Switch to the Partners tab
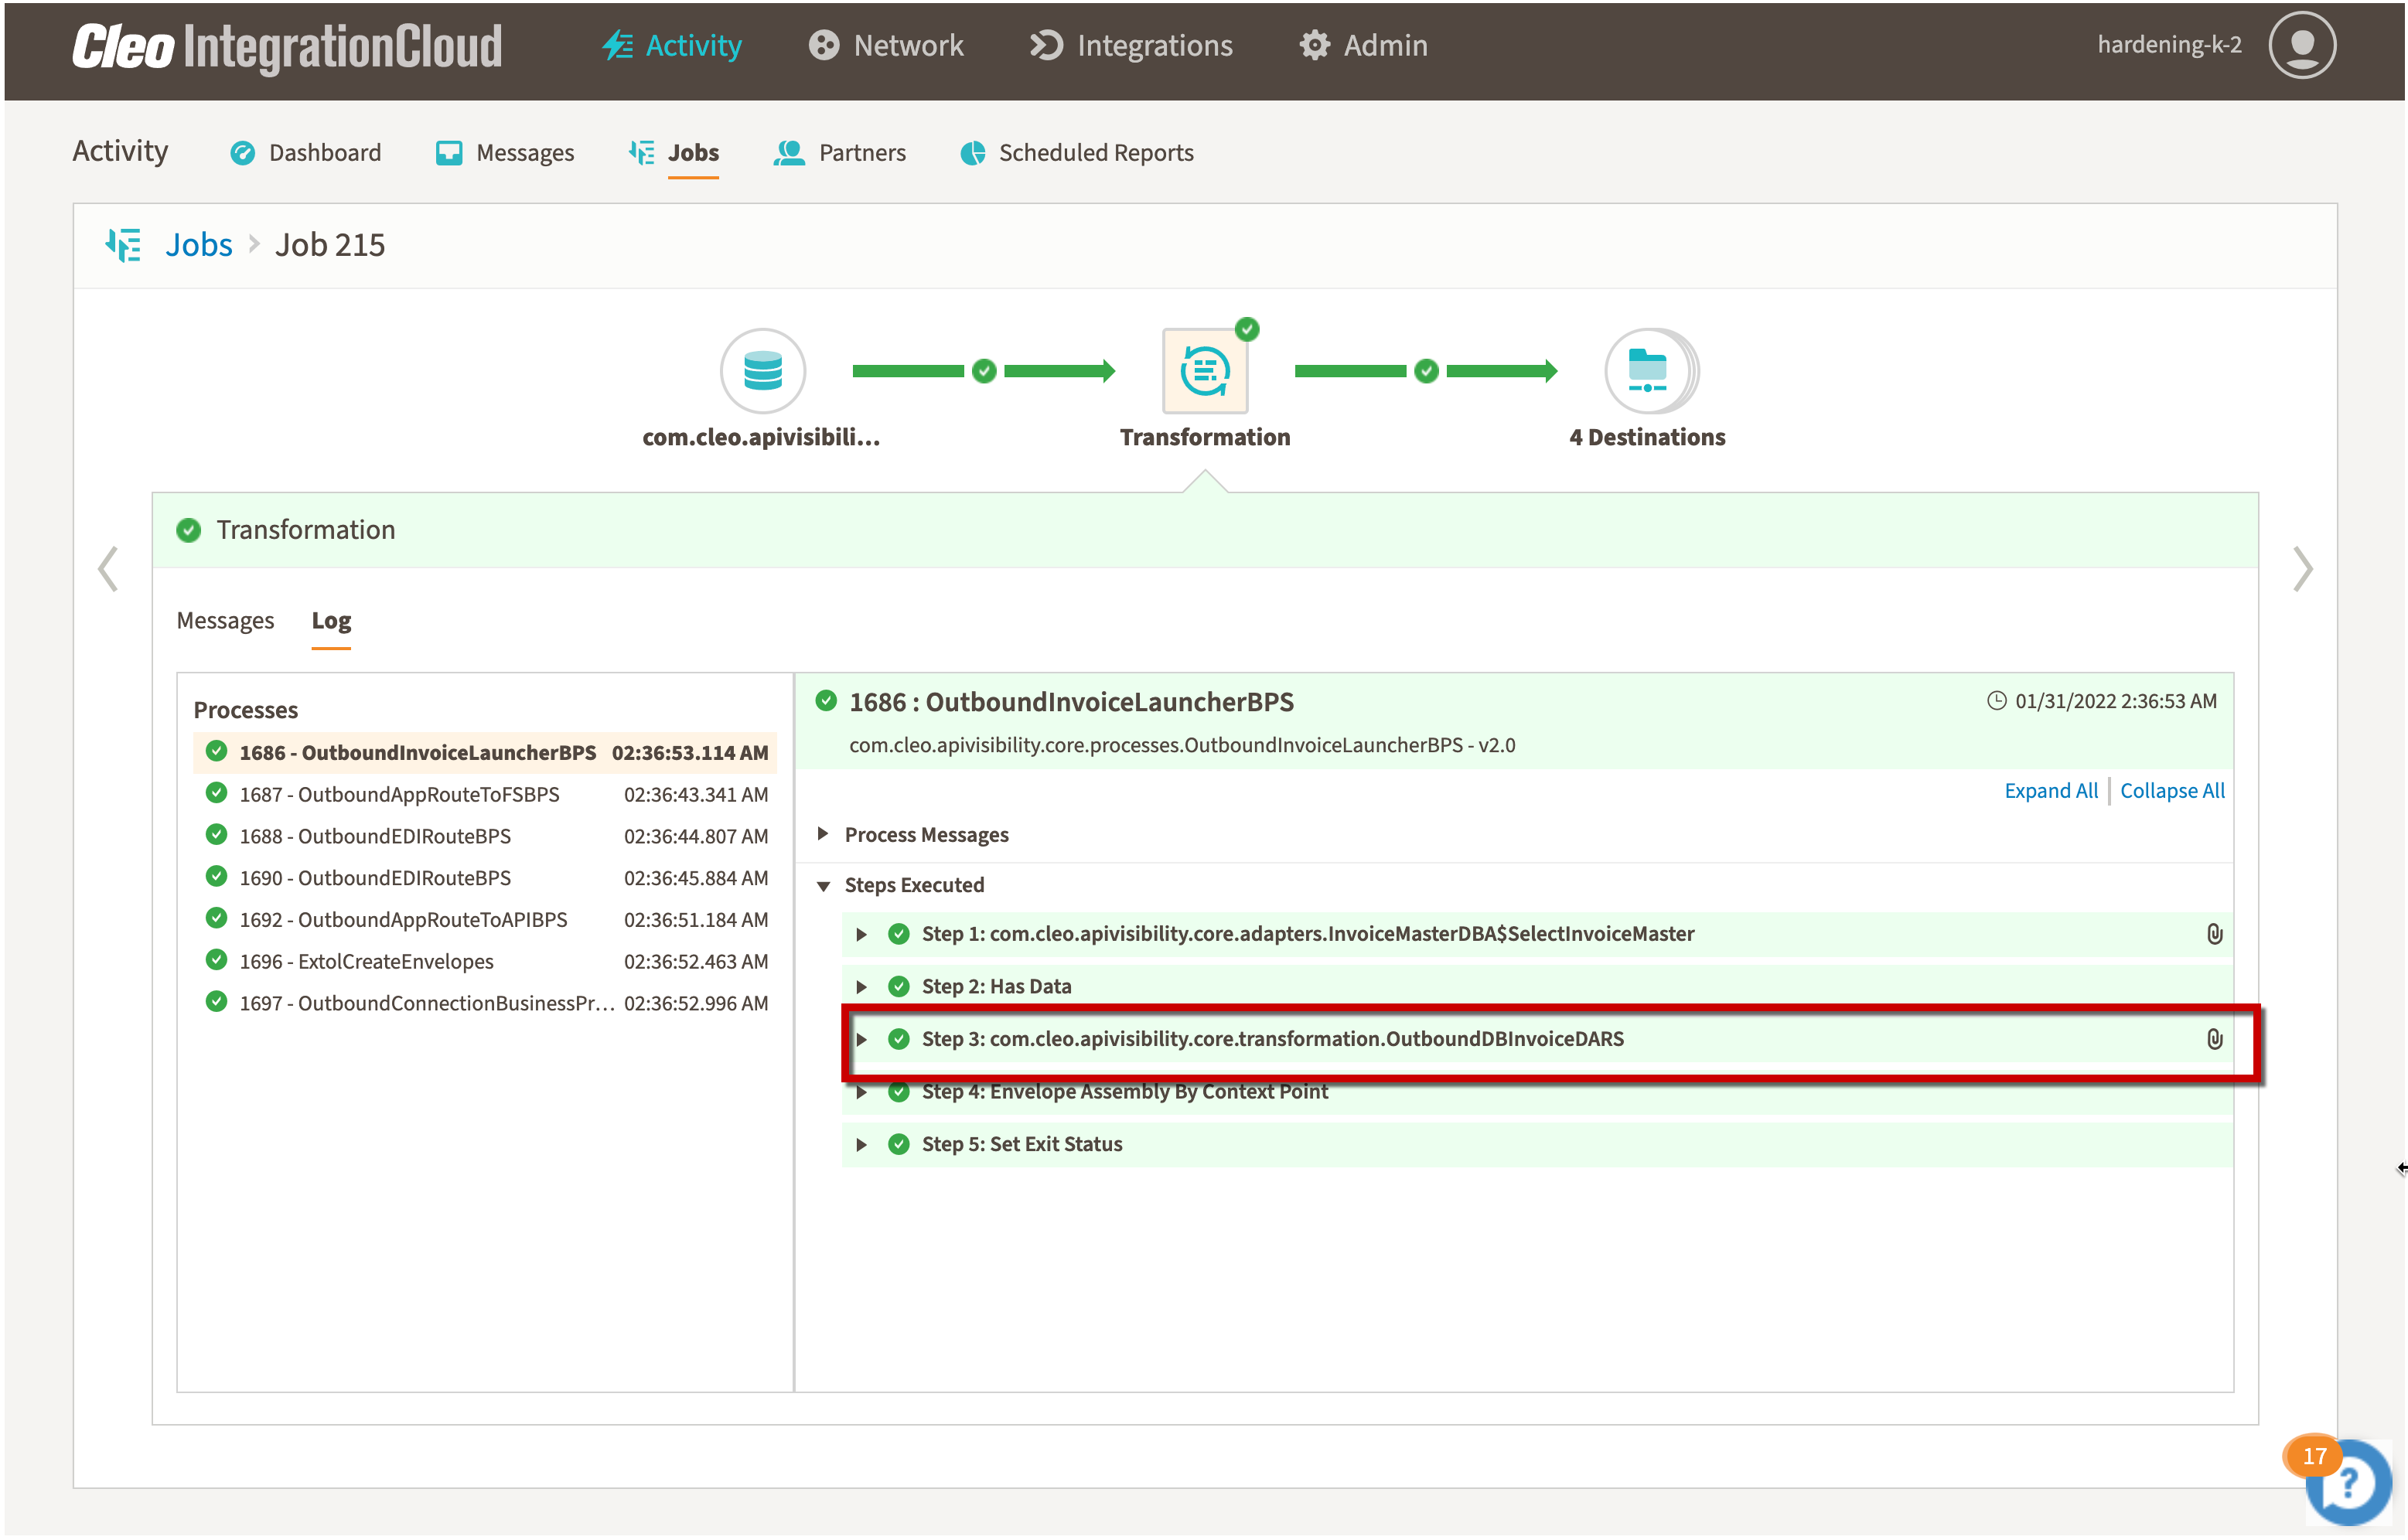Image resolution: width=2408 pixels, height=1540 pixels. [x=840, y=152]
